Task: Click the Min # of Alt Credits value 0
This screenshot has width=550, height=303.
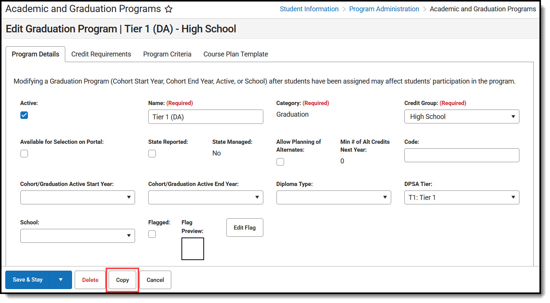Action: (x=342, y=161)
